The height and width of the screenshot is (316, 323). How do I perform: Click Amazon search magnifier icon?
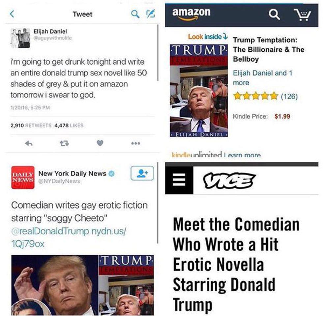tap(274, 14)
